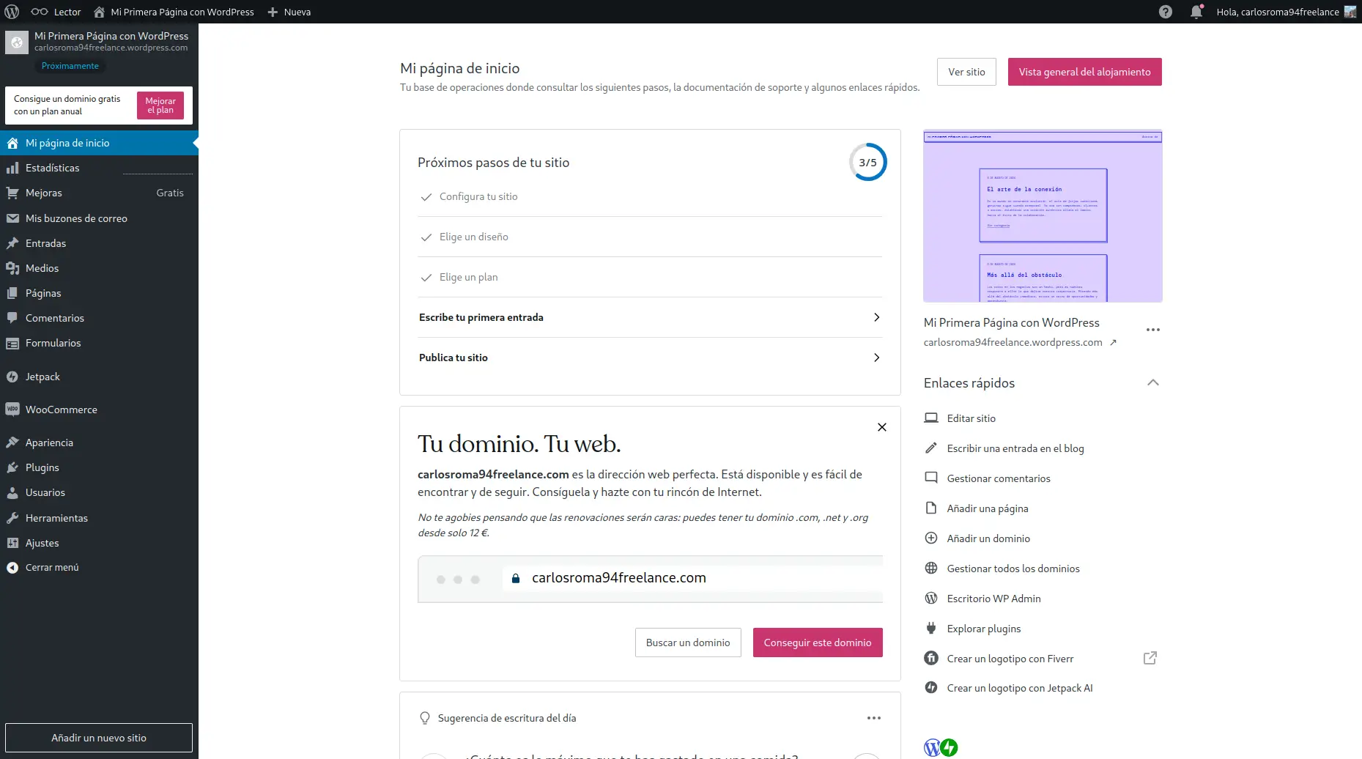This screenshot has height=759, width=1362.
Task: Click the WordPress logo in the top bar
Action: pos(12,12)
